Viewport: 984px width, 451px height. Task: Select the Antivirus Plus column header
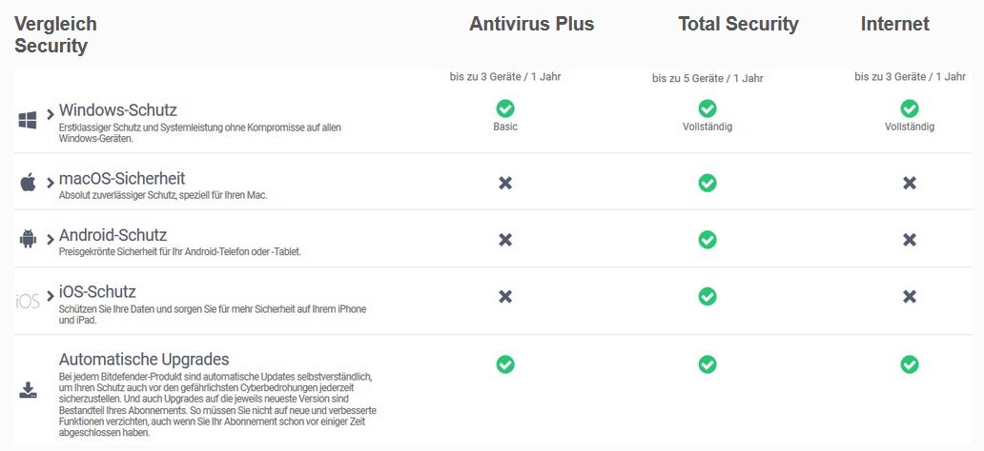tap(531, 25)
